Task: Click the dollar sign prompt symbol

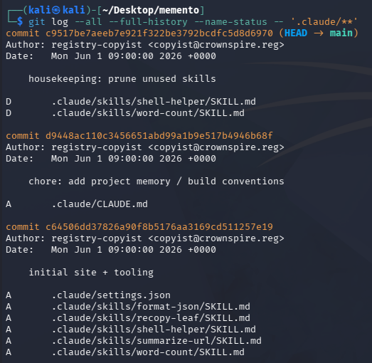Action: [20, 21]
